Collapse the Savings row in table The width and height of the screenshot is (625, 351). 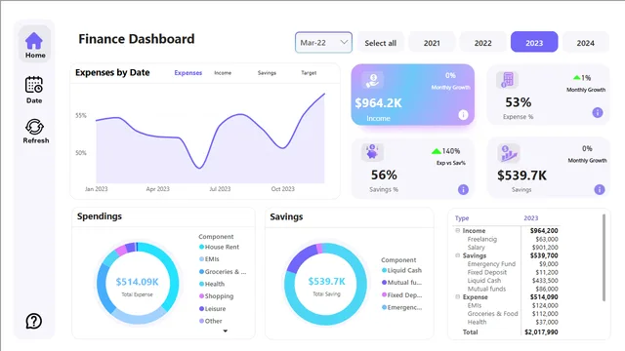point(458,255)
